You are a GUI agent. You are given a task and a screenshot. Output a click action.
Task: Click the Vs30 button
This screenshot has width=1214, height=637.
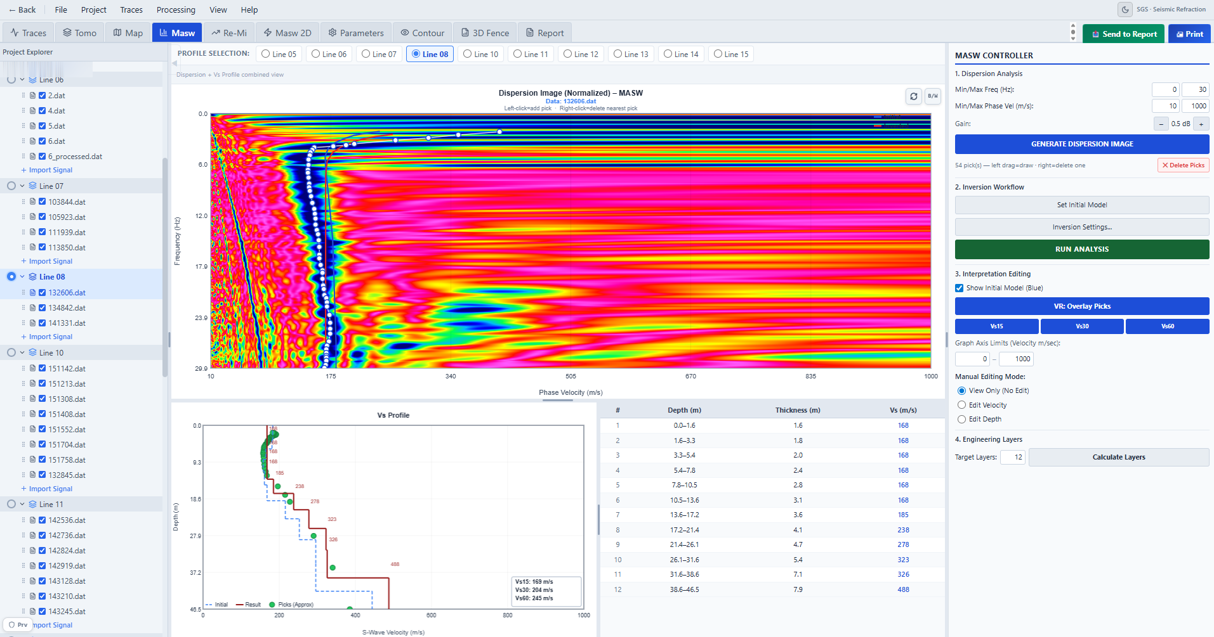pyautogui.click(x=1082, y=326)
